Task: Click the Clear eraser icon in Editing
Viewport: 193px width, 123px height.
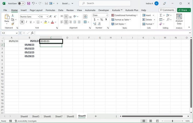Action: point(161,24)
